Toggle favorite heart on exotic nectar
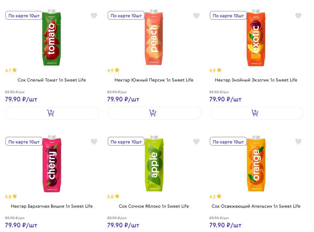Screen dimensions: 314x232 click(298, 16)
